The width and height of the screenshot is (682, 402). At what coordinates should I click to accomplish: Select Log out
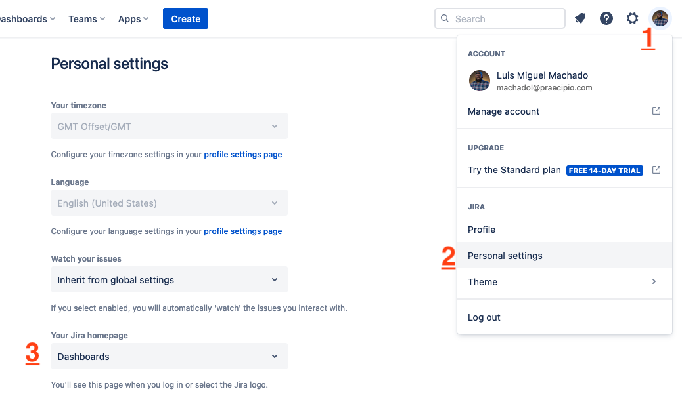564,318
